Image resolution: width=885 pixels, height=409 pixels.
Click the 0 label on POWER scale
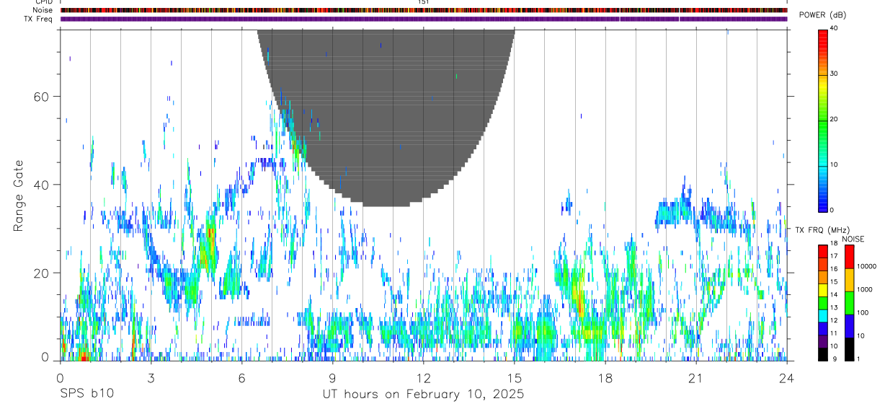[833, 210]
